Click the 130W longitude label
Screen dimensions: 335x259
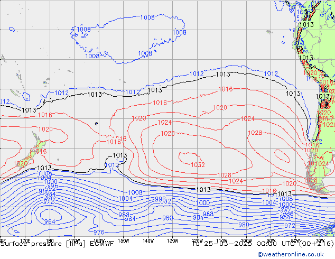pos(173,240)
